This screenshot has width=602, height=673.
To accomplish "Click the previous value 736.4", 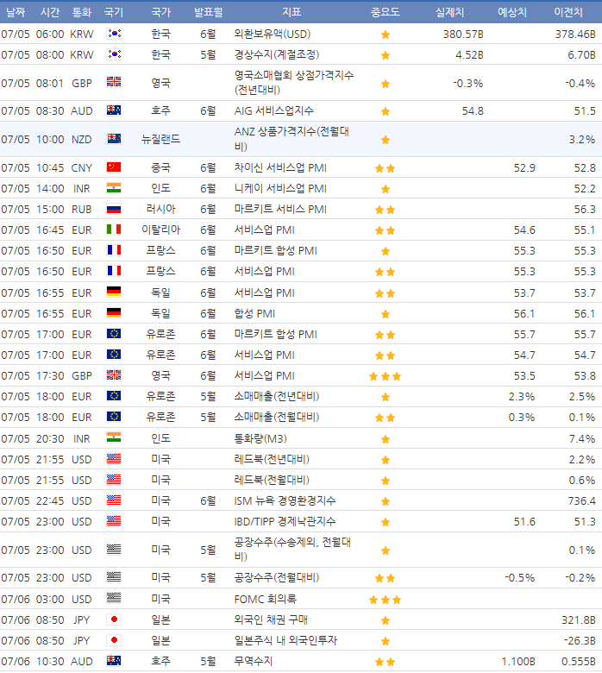I will coord(582,501).
